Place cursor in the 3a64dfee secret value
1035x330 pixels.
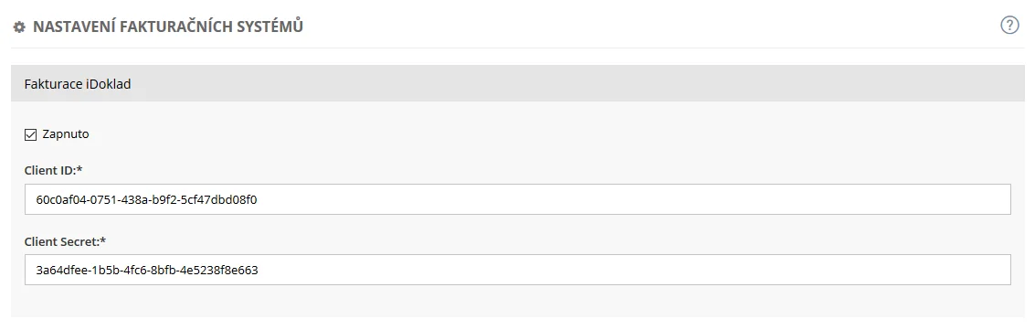point(146,270)
